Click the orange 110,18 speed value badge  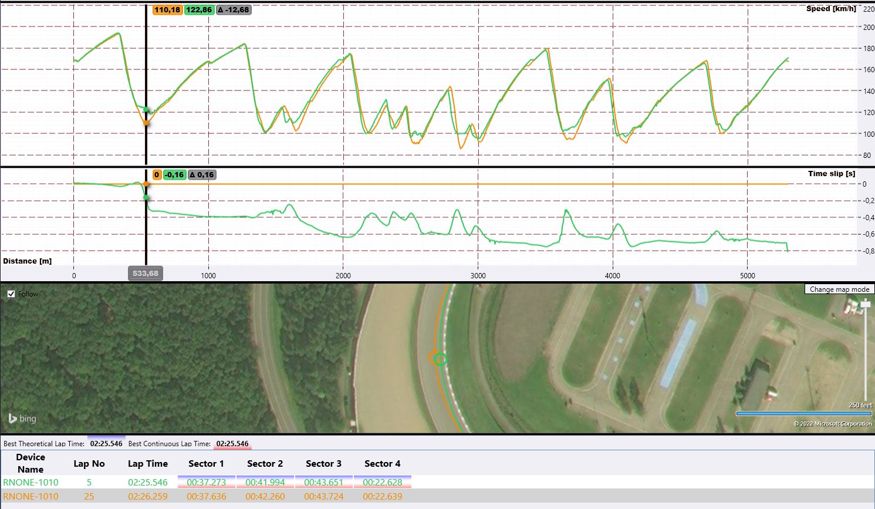click(167, 10)
